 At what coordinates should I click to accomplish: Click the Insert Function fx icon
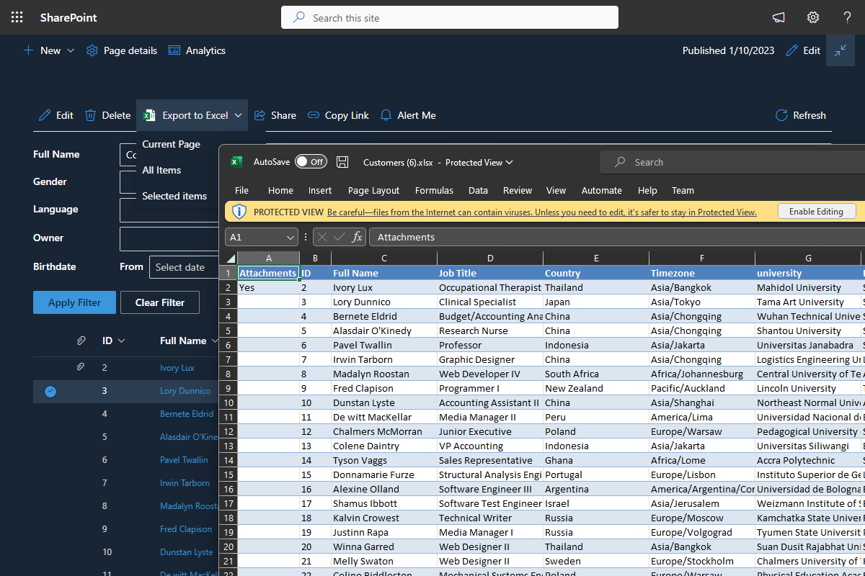357,237
